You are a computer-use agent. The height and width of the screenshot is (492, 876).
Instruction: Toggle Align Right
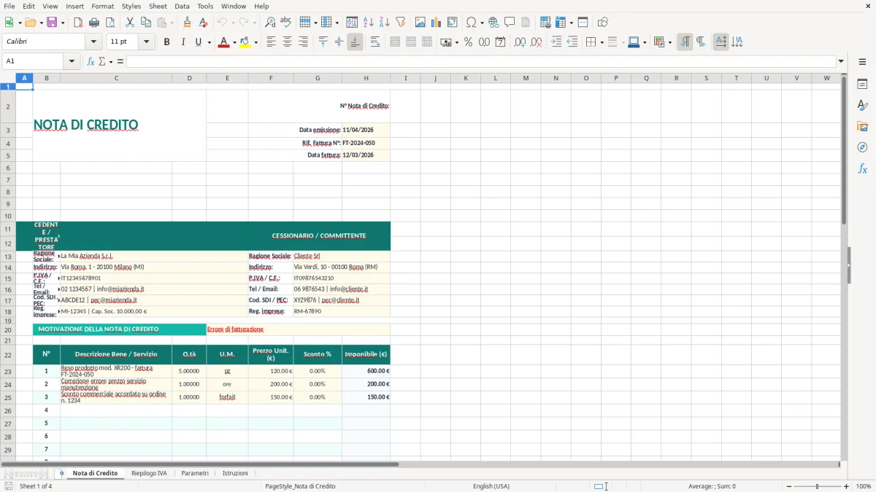(x=303, y=42)
